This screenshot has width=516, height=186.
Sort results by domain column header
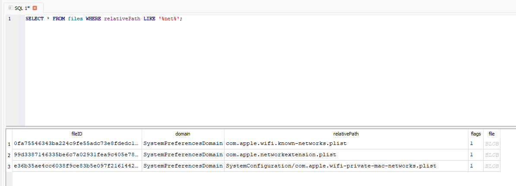pos(183,134)
